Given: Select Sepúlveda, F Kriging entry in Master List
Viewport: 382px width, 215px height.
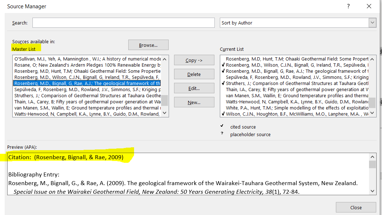Looking at the screenshot, I should [x=87, y=89].
